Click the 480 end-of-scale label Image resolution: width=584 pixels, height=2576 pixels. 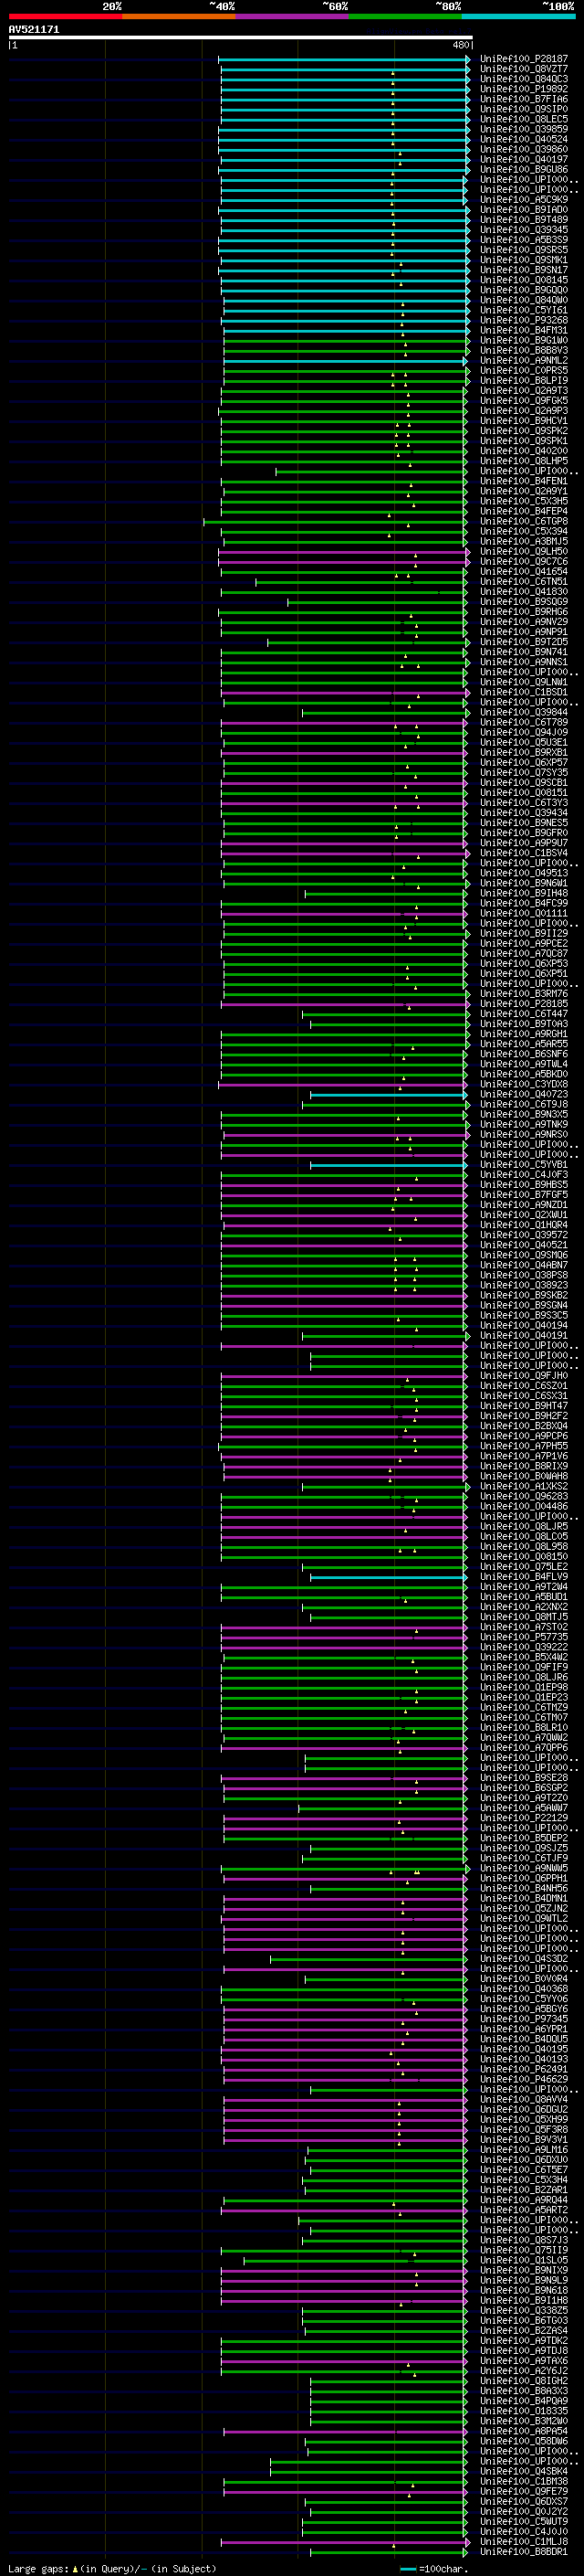pyautogui.click(x=460, y=45)
